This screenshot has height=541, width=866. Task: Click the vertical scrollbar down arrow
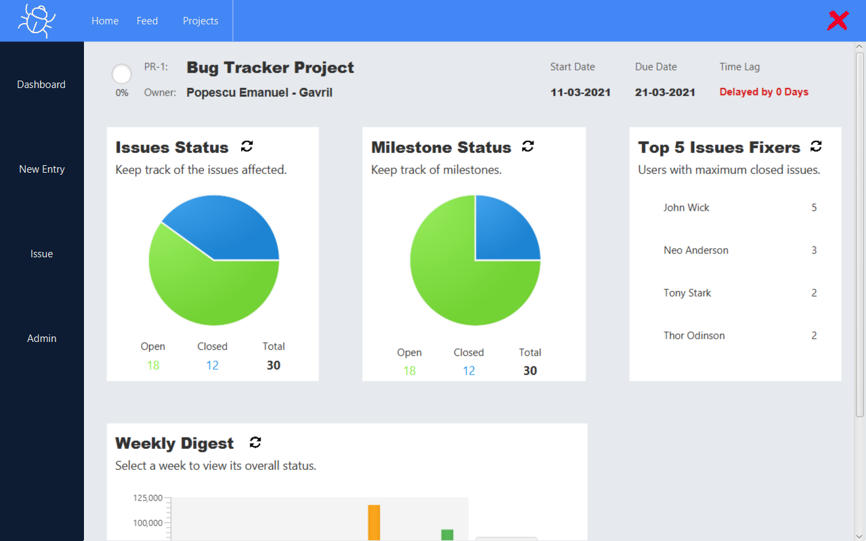click(860, 536)
